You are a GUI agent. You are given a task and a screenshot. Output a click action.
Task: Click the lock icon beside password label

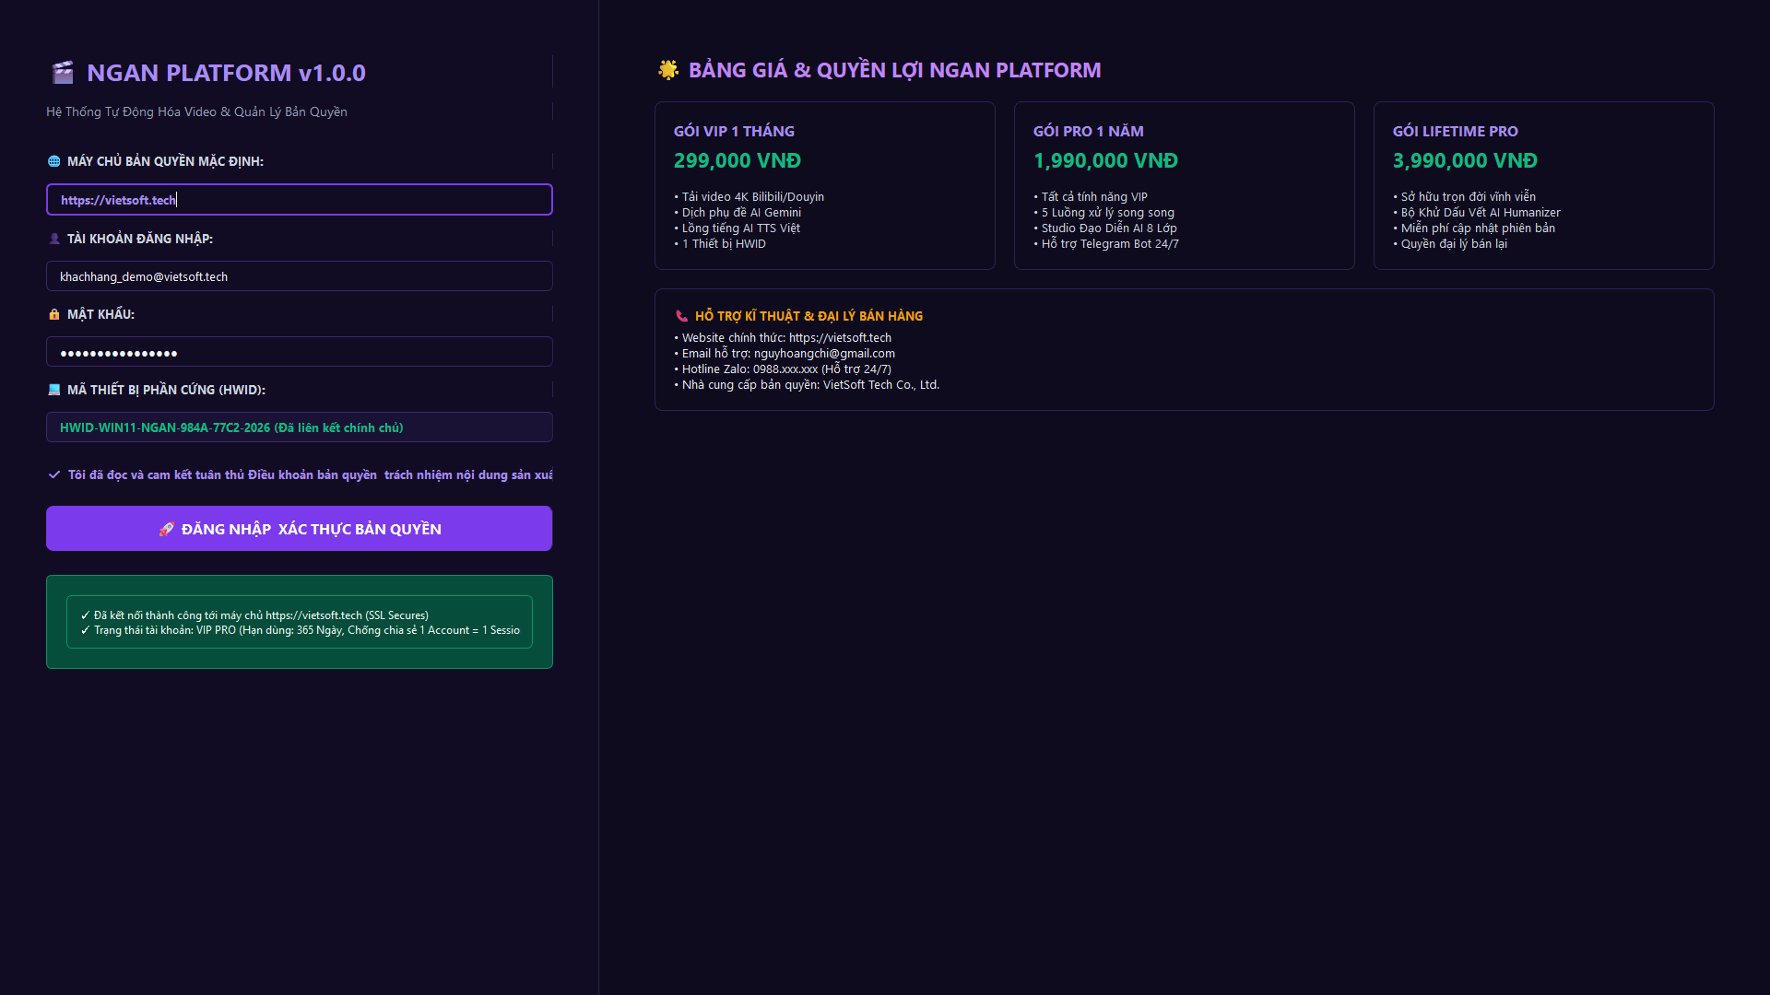pos(54,314)
